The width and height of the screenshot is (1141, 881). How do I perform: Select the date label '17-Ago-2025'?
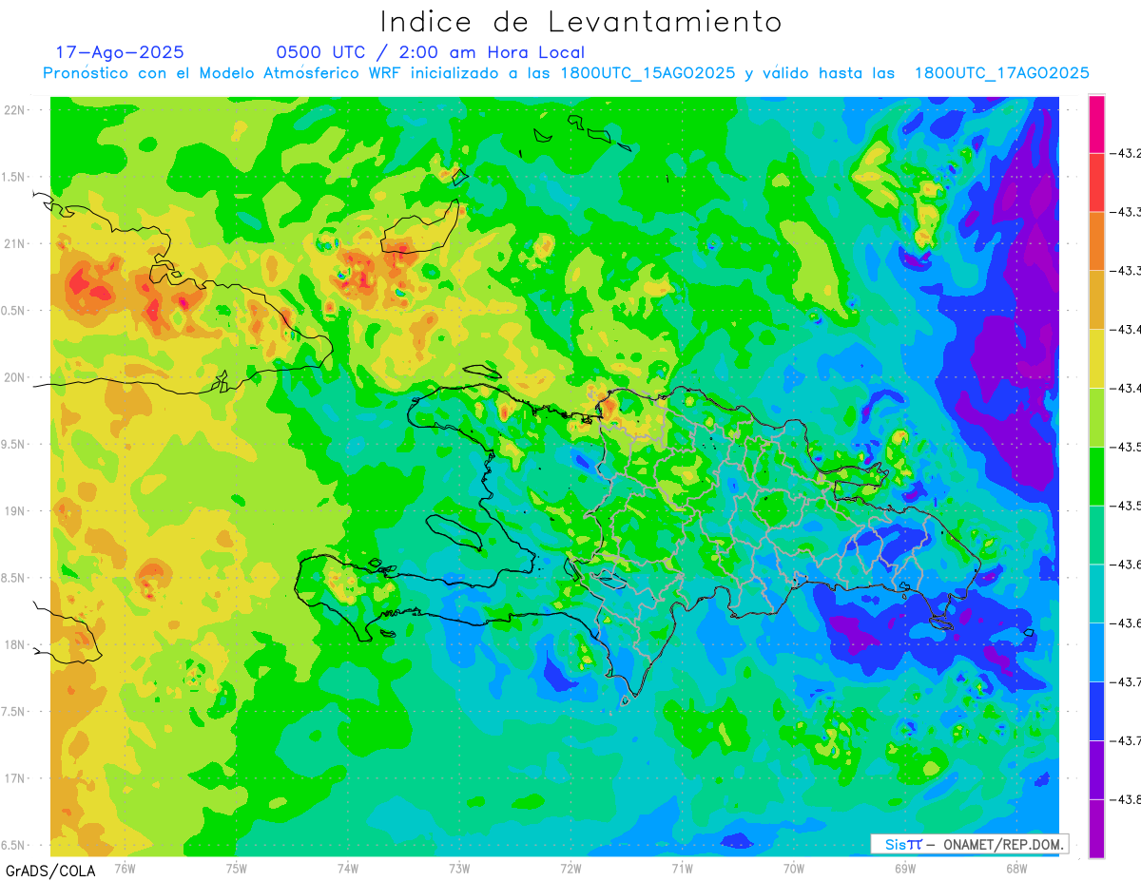(x=120, y=52)
